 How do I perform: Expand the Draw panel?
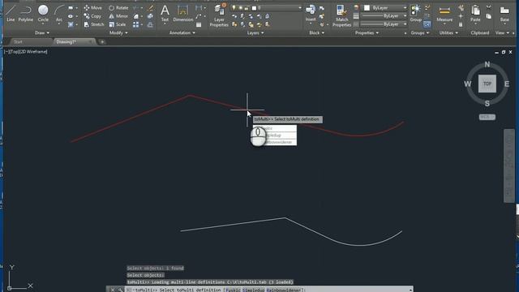point(41,32)
